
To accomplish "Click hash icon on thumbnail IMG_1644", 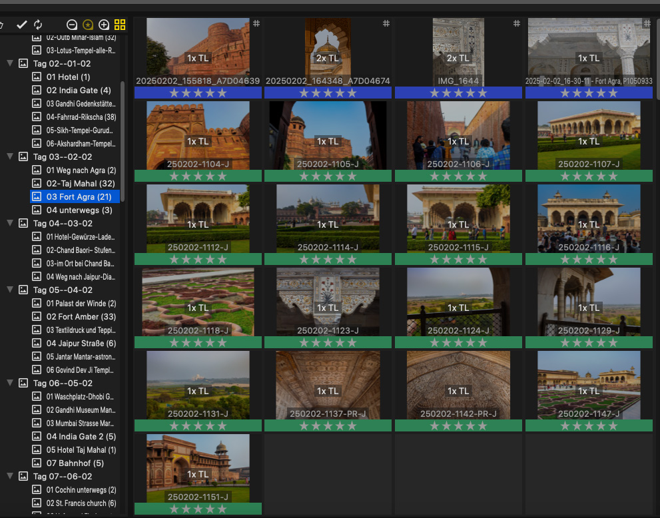I will (x=516, y=23).
